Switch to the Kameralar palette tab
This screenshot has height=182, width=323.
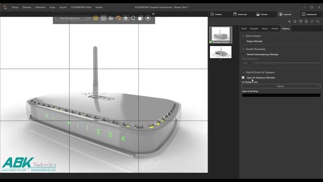point(285,14)
